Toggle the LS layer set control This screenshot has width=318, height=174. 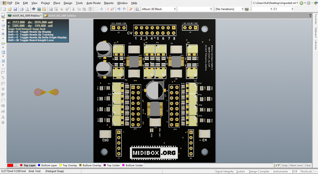pyautogui.click(x=16, y=165)
